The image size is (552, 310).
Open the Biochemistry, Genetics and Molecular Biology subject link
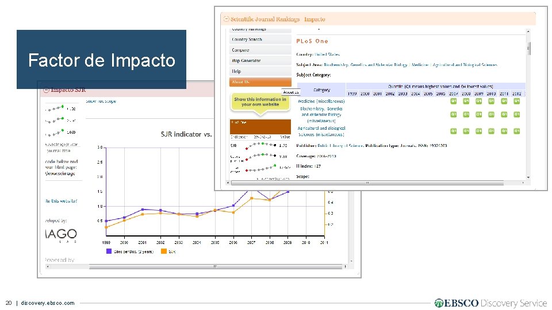pyautogui.click(x=366, y=65)
